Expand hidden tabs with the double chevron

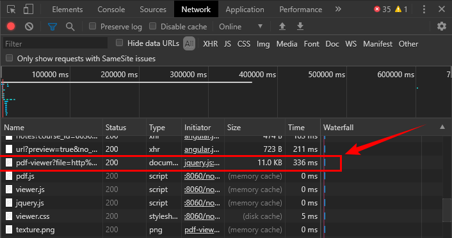[338, 9]
